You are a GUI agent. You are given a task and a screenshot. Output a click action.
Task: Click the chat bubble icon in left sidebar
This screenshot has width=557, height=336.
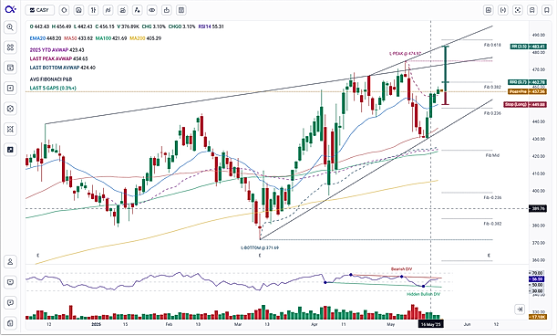[x=10, y=282]
